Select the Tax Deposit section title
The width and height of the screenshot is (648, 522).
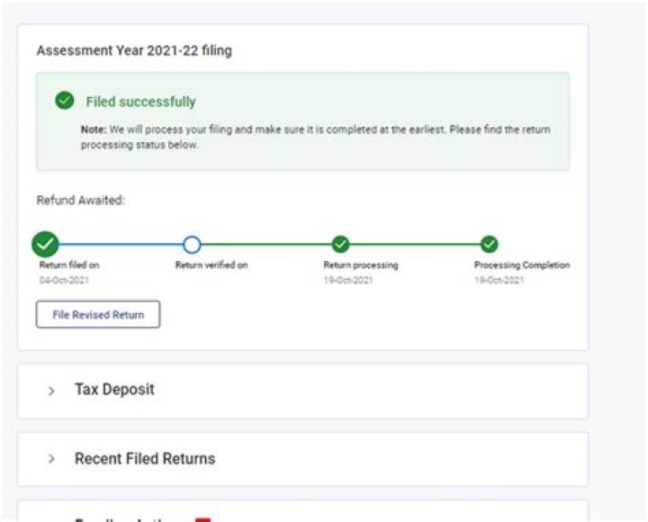tap(114, 390)
